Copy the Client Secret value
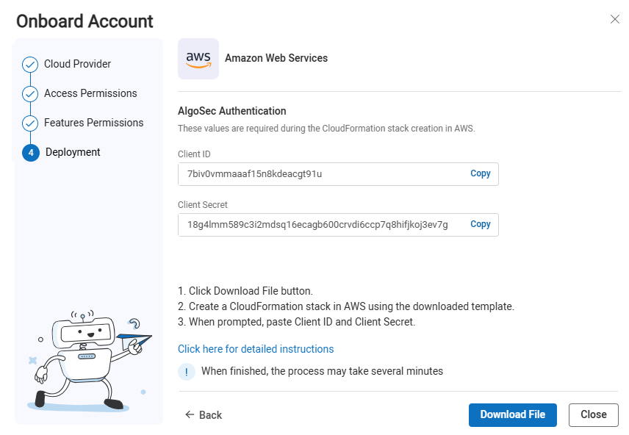629x435 pixels. click(x=481, y=224)
